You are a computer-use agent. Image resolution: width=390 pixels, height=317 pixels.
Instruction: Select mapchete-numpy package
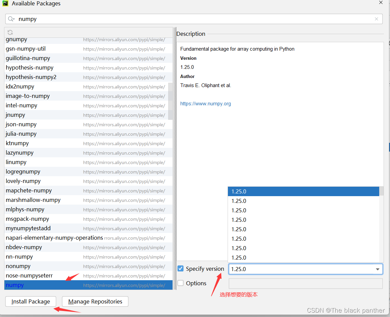[88, 190]
